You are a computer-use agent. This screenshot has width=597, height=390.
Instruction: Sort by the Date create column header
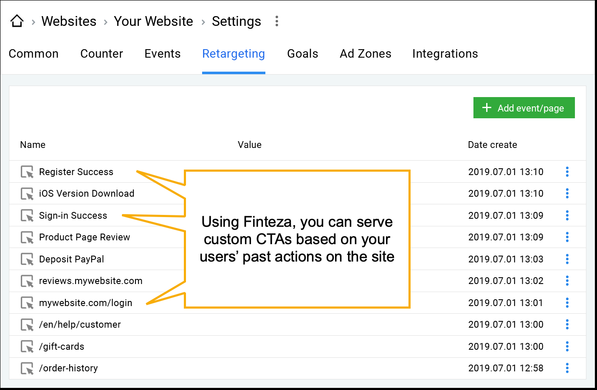[x=492, y=145]
